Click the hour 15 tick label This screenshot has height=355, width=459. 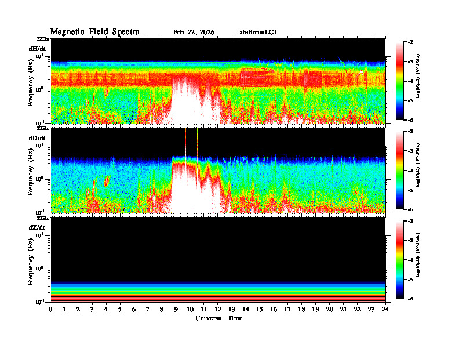coord(260,309)
